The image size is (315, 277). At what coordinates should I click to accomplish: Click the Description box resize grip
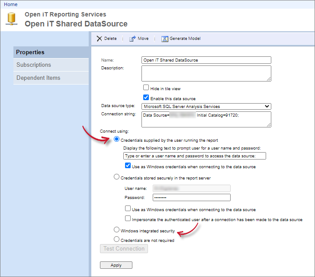tap(269, 79)
